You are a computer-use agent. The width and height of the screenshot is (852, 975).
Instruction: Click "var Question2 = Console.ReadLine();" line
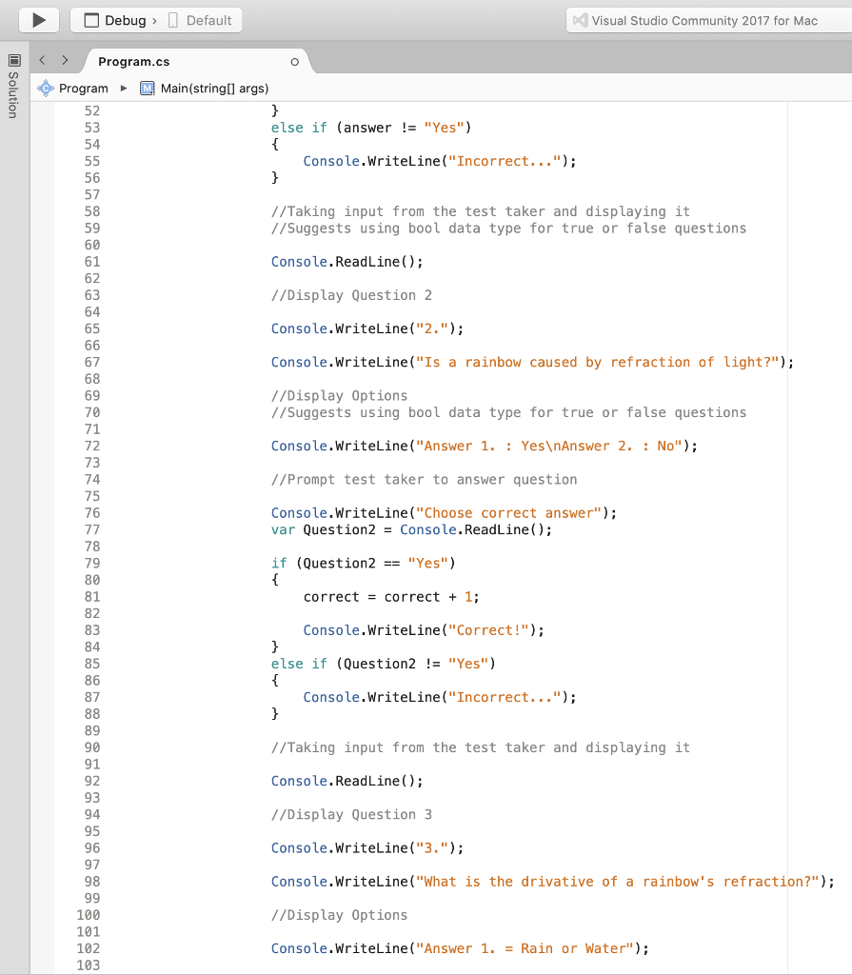coord(411,529)
